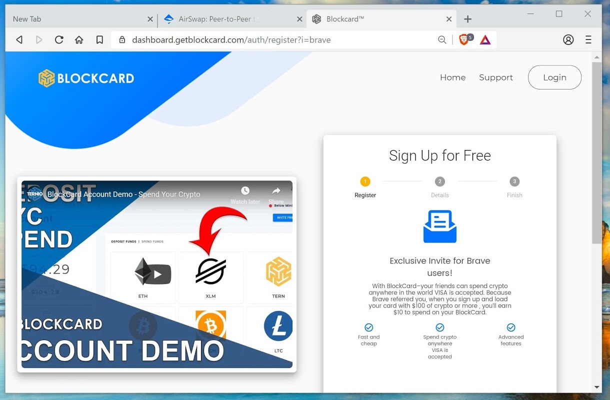Viewport: 610px width, 400px height.
Task: Open Brave Shields lion icon
Action: [464, 40]
